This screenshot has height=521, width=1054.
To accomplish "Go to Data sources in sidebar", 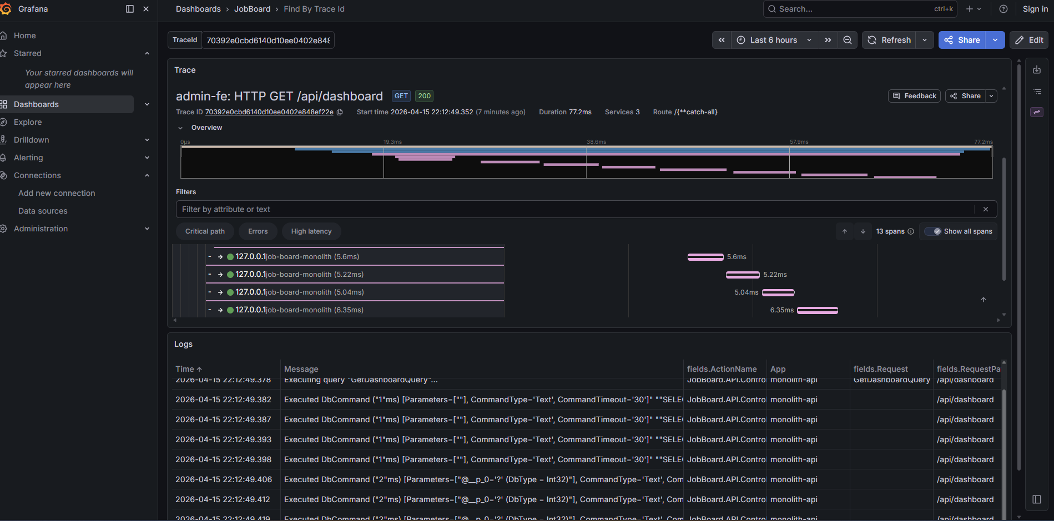I will coord(43,211).
